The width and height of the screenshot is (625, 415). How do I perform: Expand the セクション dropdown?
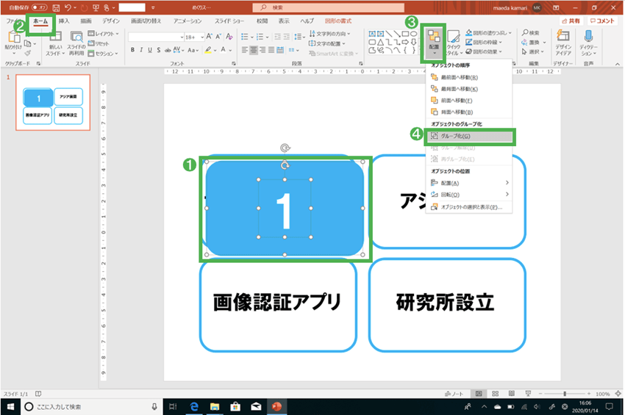103,54
